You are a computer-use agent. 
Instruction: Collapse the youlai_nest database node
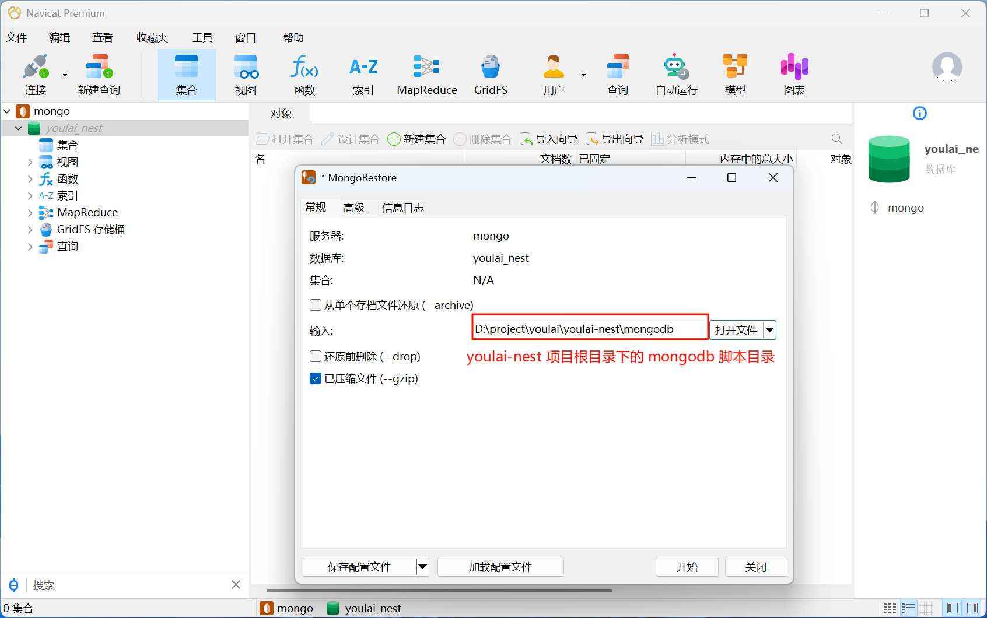tap(19, 128)
